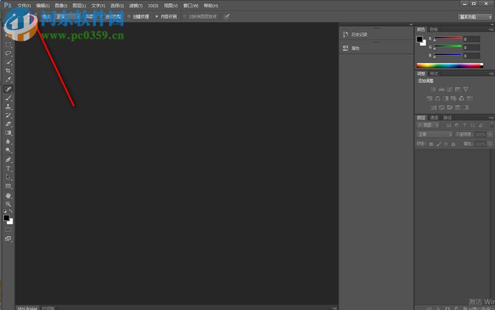Viewport: 495px width, 310px height.
Task: Add Photo Filter adjustment
Action: [454, 98]
